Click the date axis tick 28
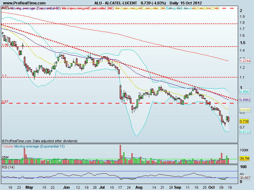 coord(171,187)
